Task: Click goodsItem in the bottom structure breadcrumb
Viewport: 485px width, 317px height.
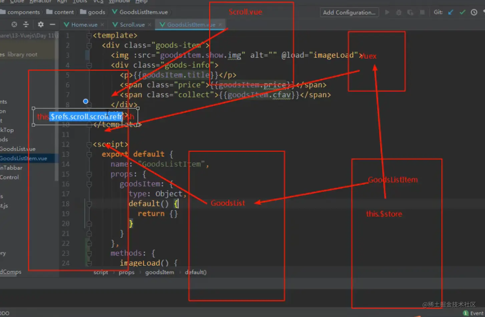Action: click(159, 272)
